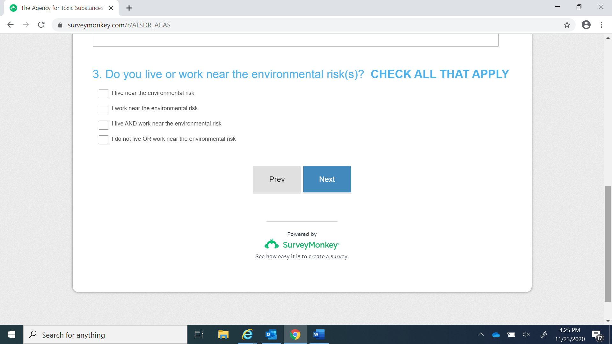Viewport: 612px width, 344px height.
Task: Check 'I do not live OR work' option
Action: 104,140
